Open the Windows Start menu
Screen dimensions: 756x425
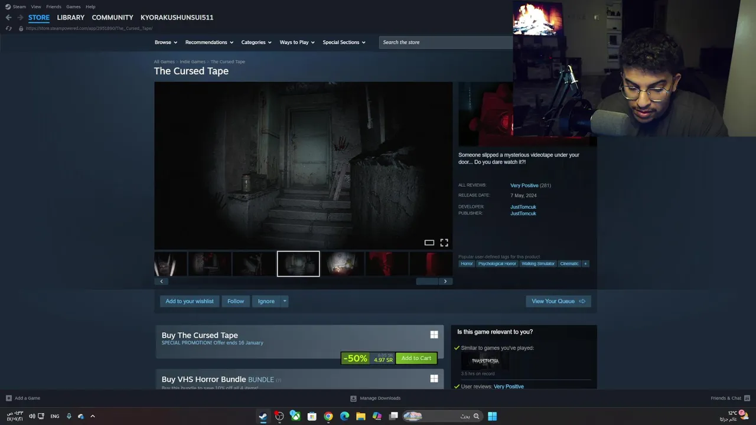click(x=492, y=416)
